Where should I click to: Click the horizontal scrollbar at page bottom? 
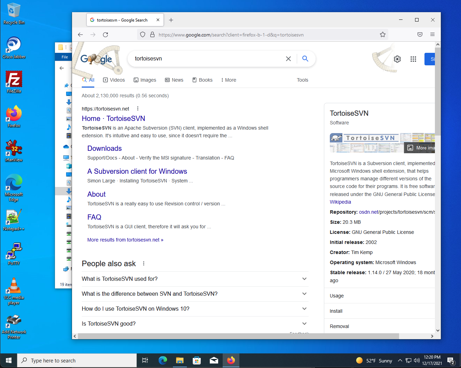click(238, 336)
